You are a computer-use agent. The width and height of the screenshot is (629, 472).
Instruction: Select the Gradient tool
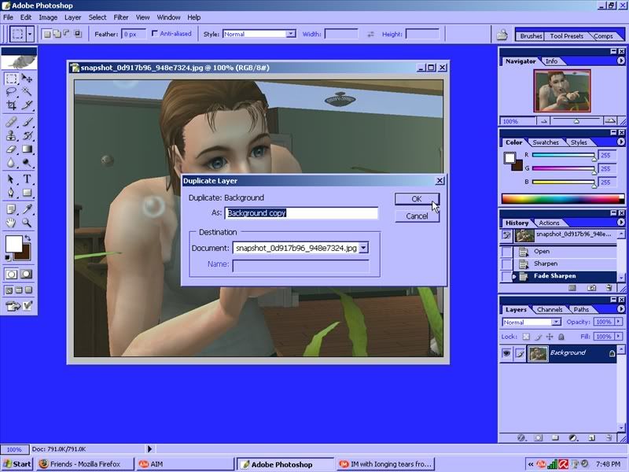point(27,149)
